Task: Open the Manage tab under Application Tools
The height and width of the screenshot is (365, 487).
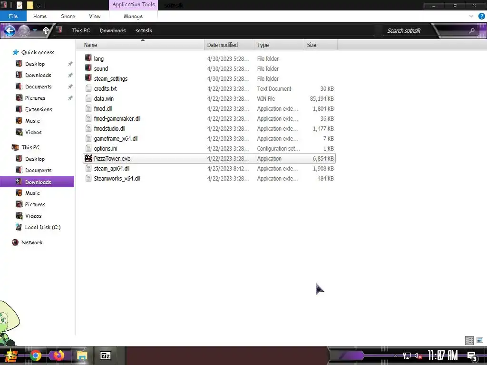Action: click(133, 16)
